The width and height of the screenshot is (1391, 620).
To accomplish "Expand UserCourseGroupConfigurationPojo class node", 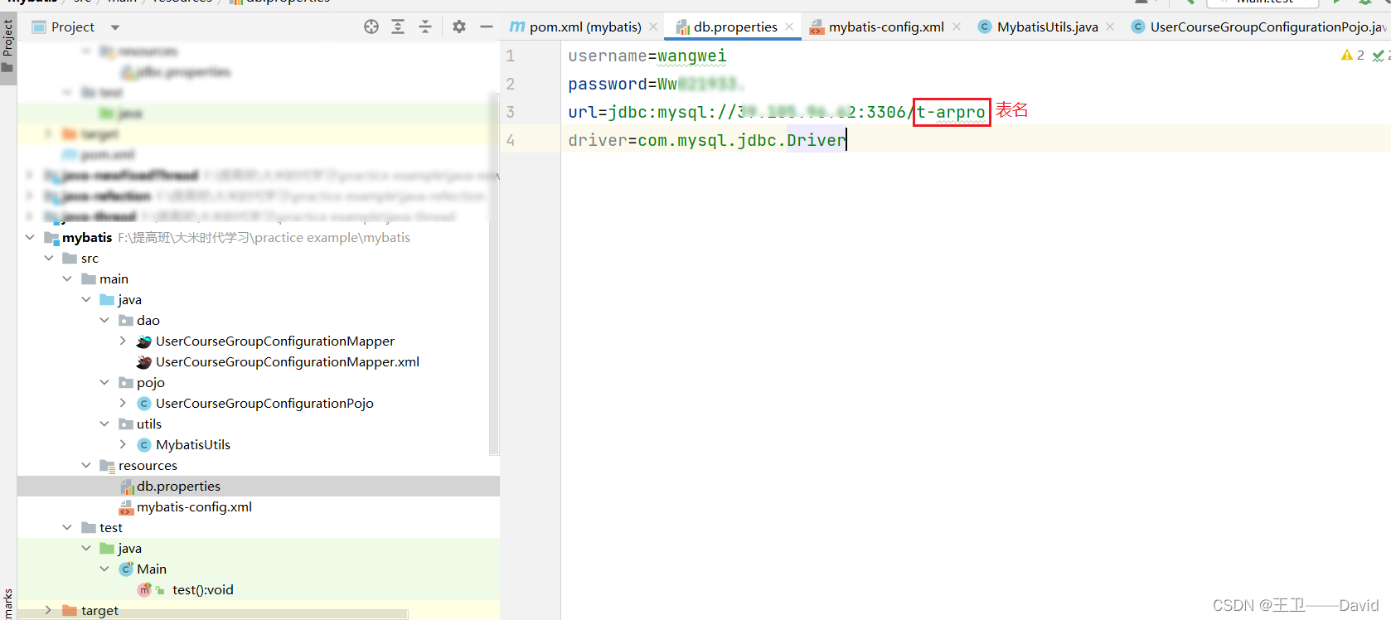I will pyautogui.click(x=123, y=403).
